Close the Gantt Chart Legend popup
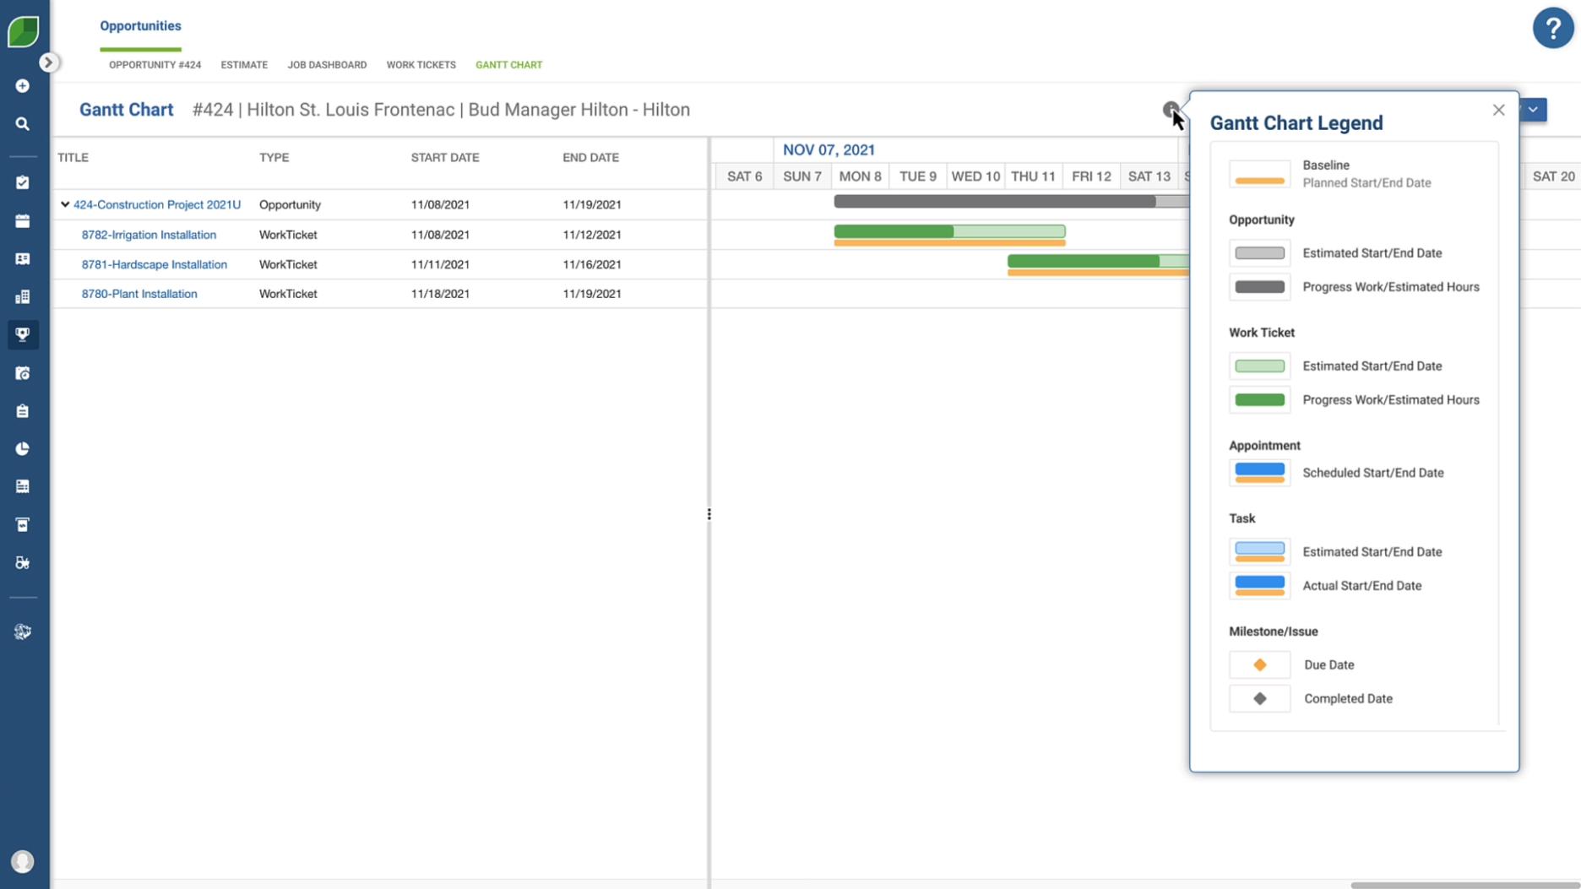Viewport: 1581px width, 889px height. click(x=1498, y=110)
